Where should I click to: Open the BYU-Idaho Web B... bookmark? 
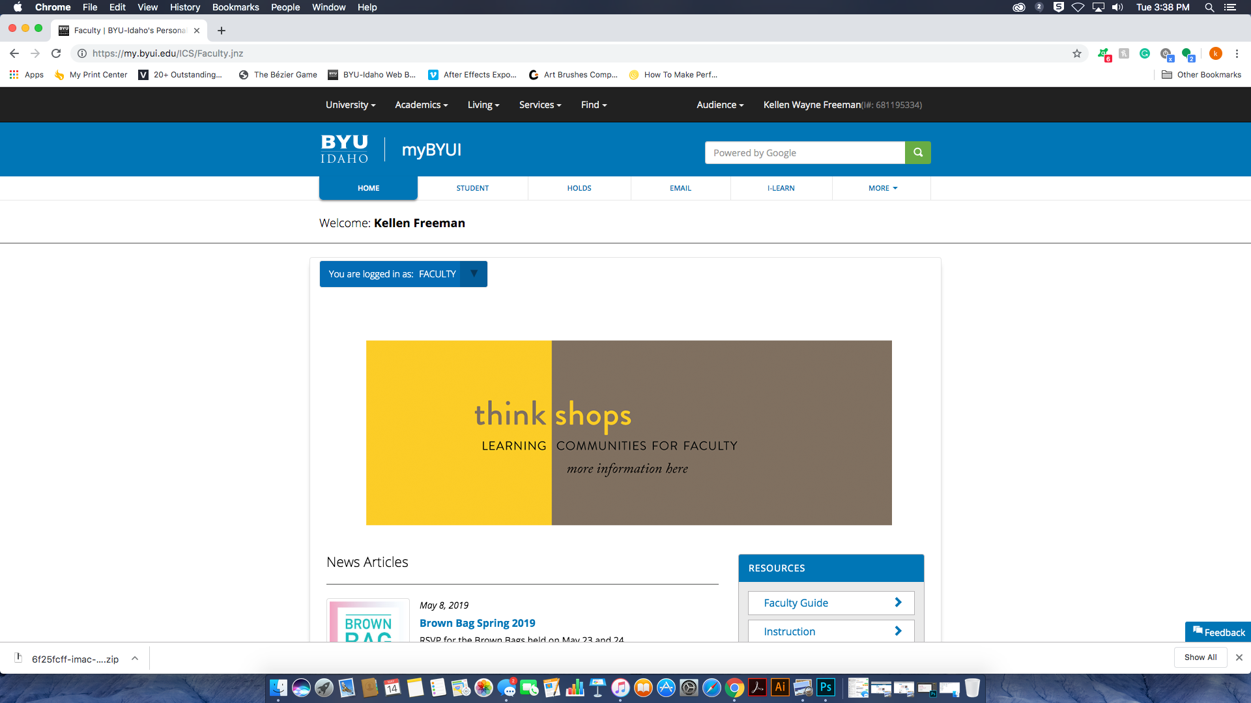coord(371,75)
